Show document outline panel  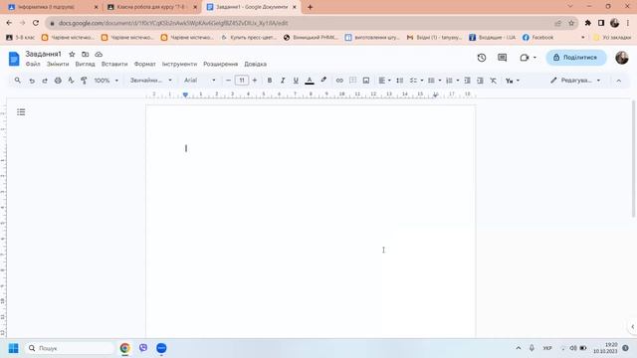pos(21,112)
